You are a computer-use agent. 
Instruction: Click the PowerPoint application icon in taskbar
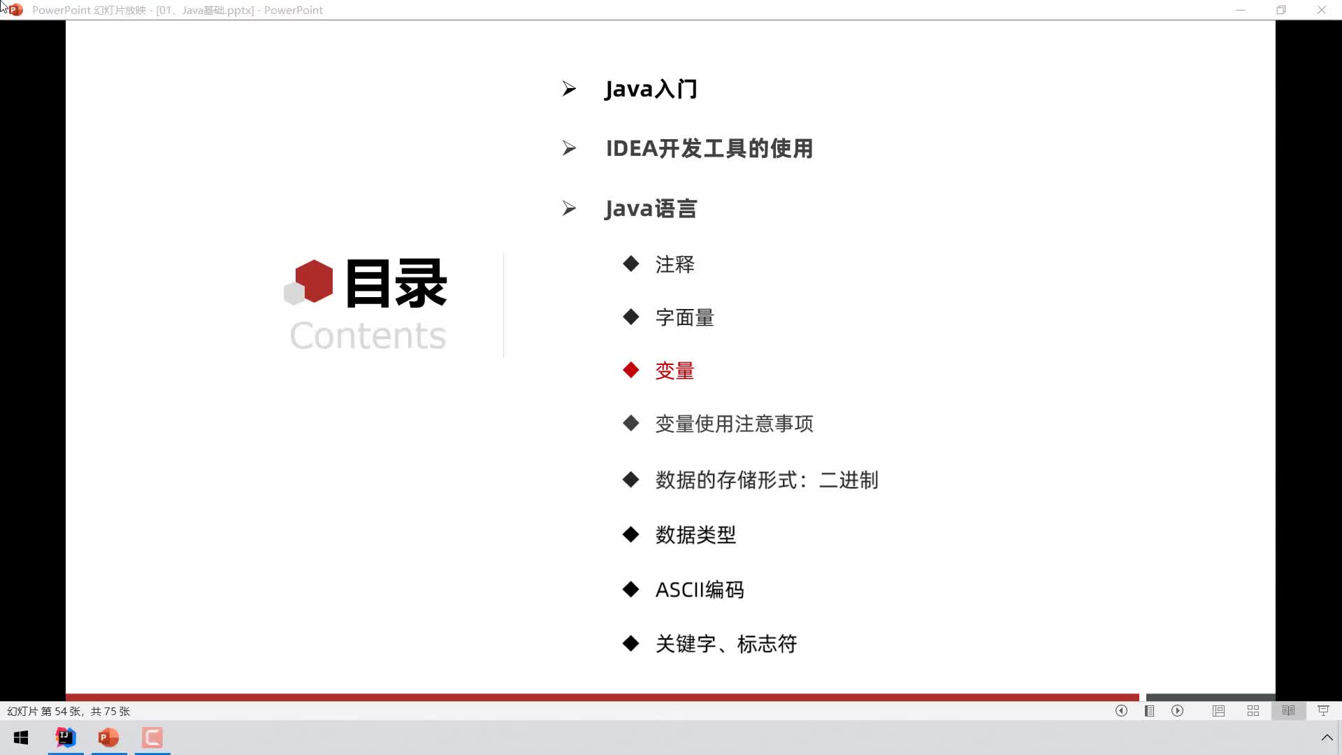click(x=109, y=737)
